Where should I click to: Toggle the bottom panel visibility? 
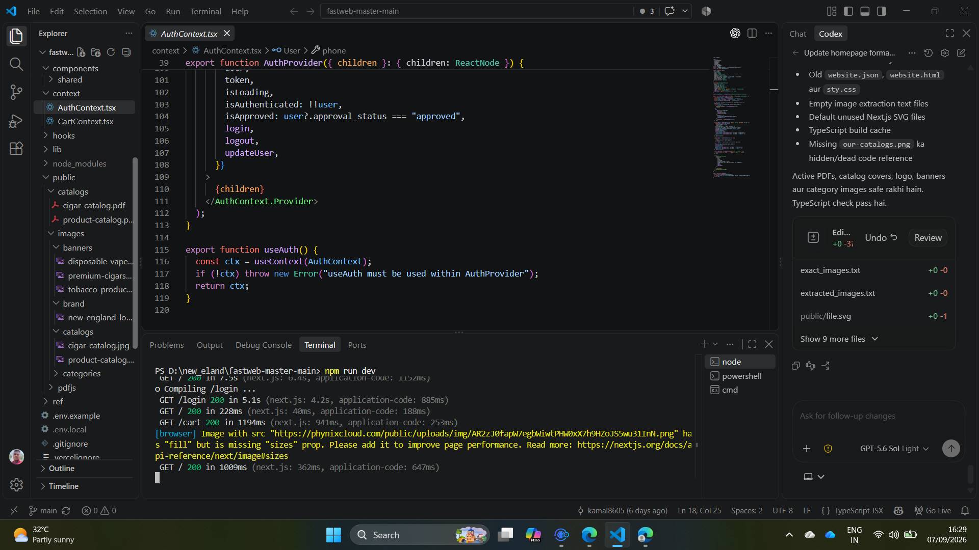pyautogui.click(x=865, y=11)
